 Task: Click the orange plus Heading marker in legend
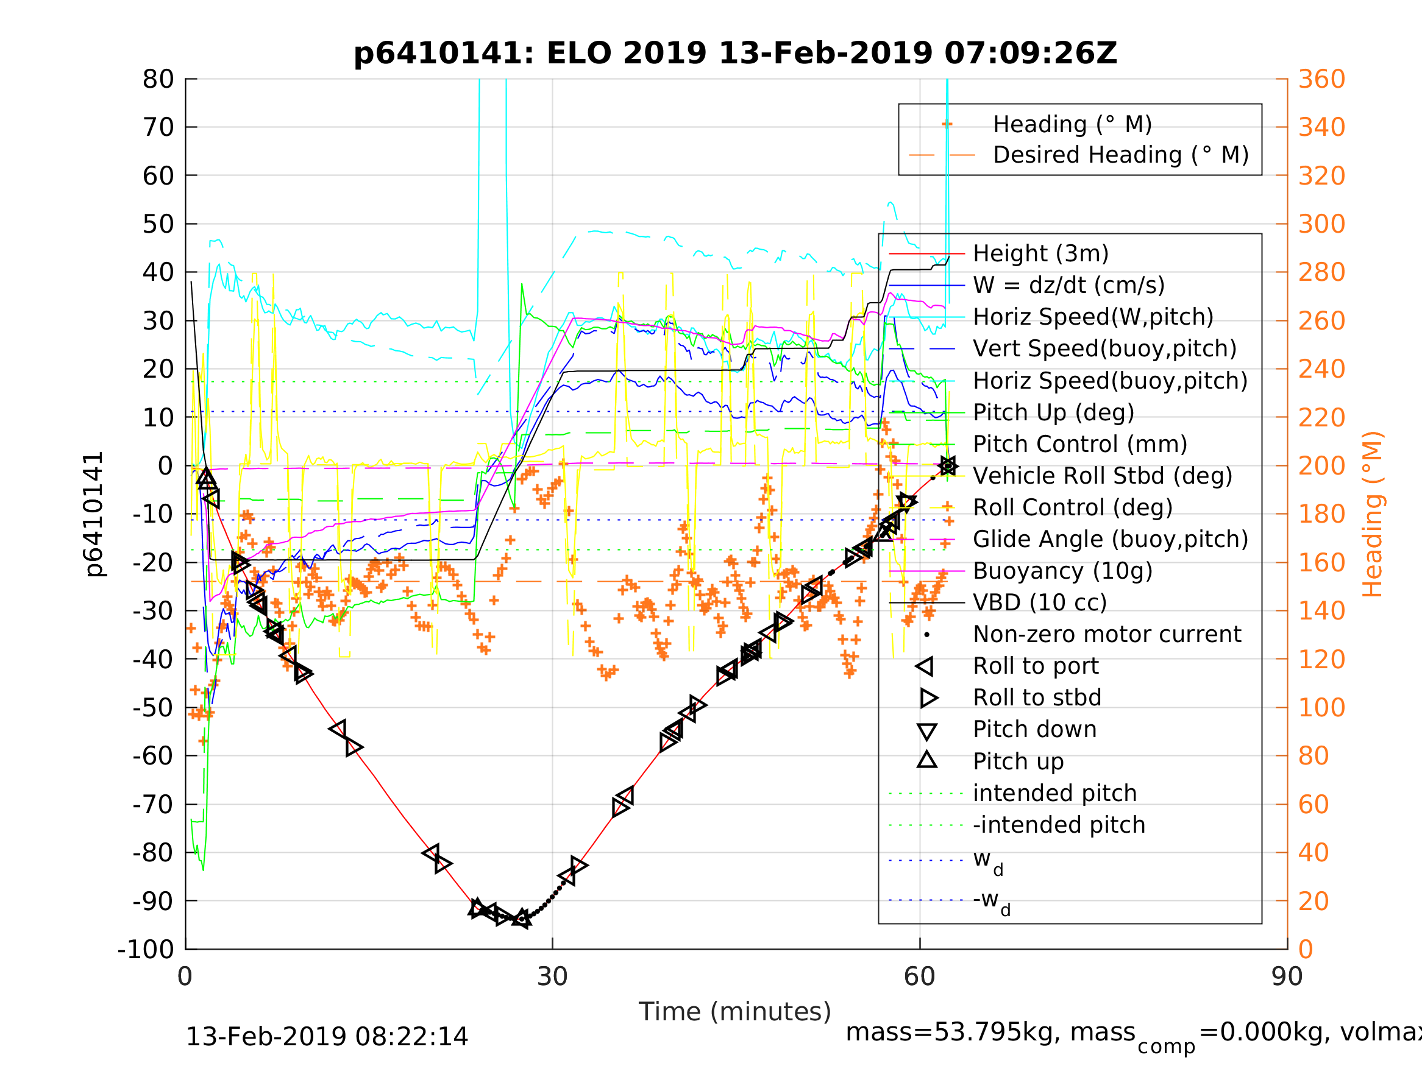pyautogui.click(x=947, y=124)
